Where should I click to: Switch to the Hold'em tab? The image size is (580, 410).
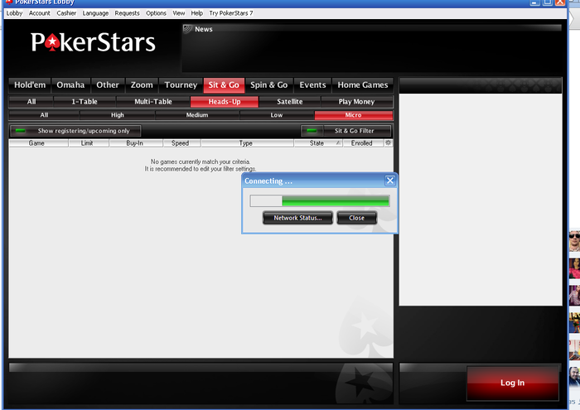(x=30, y=85)
